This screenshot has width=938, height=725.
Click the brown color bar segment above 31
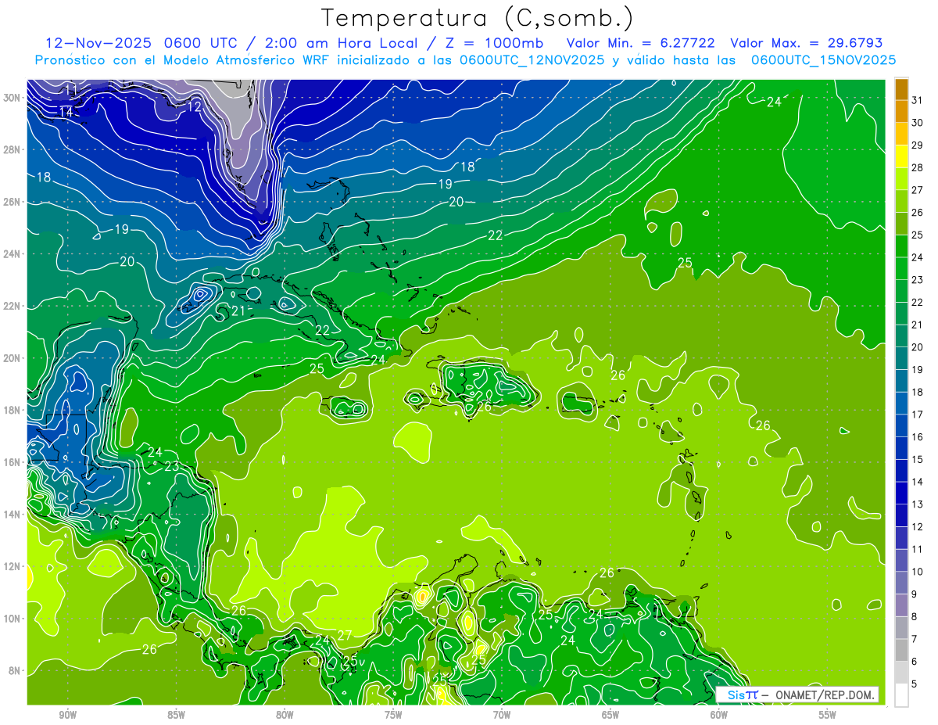pyautogui.click(x=901, y=89)
